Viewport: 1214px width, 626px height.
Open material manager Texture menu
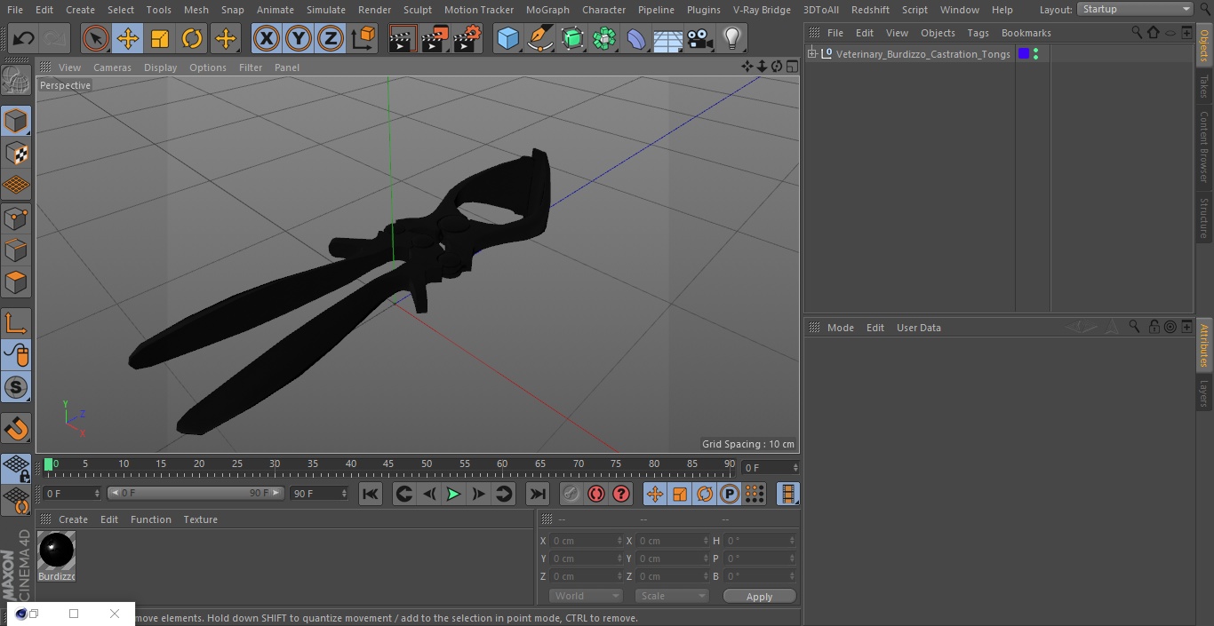point(200,519)
